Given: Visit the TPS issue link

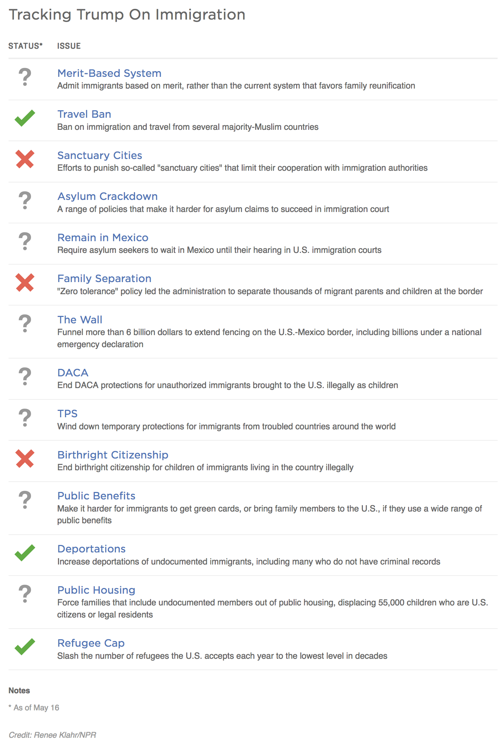Looking at the screenshot, I should pyautogui.click(x=68, y=414).
